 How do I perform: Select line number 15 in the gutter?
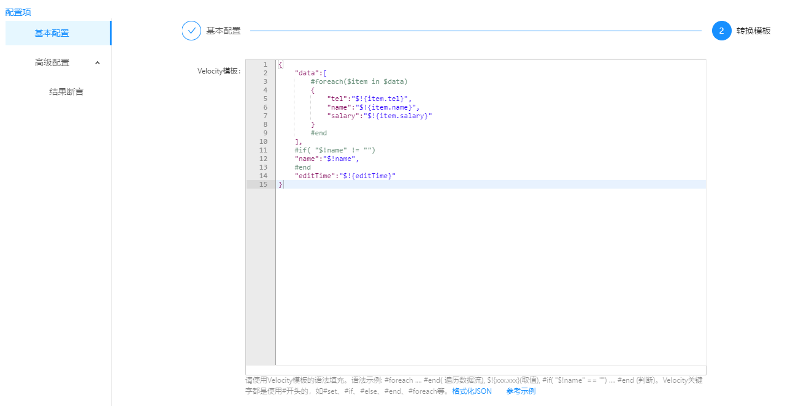[x=263, y=184]
